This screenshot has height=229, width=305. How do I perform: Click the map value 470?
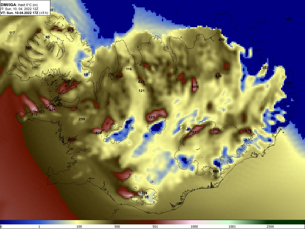pos(221,40)
